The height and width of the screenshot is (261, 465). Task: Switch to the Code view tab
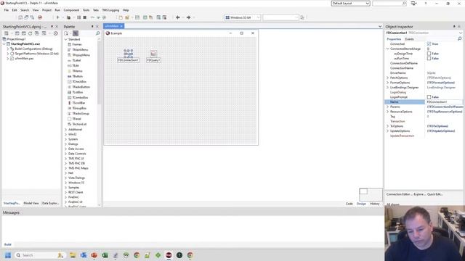pyautogui.click(x=349, y=204)
